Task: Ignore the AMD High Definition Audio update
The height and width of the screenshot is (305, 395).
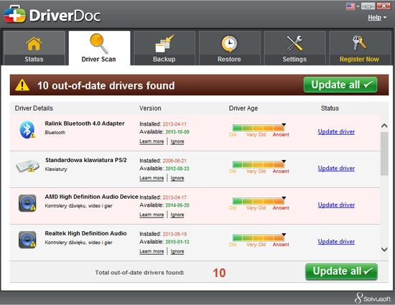Action: point(177,215)
